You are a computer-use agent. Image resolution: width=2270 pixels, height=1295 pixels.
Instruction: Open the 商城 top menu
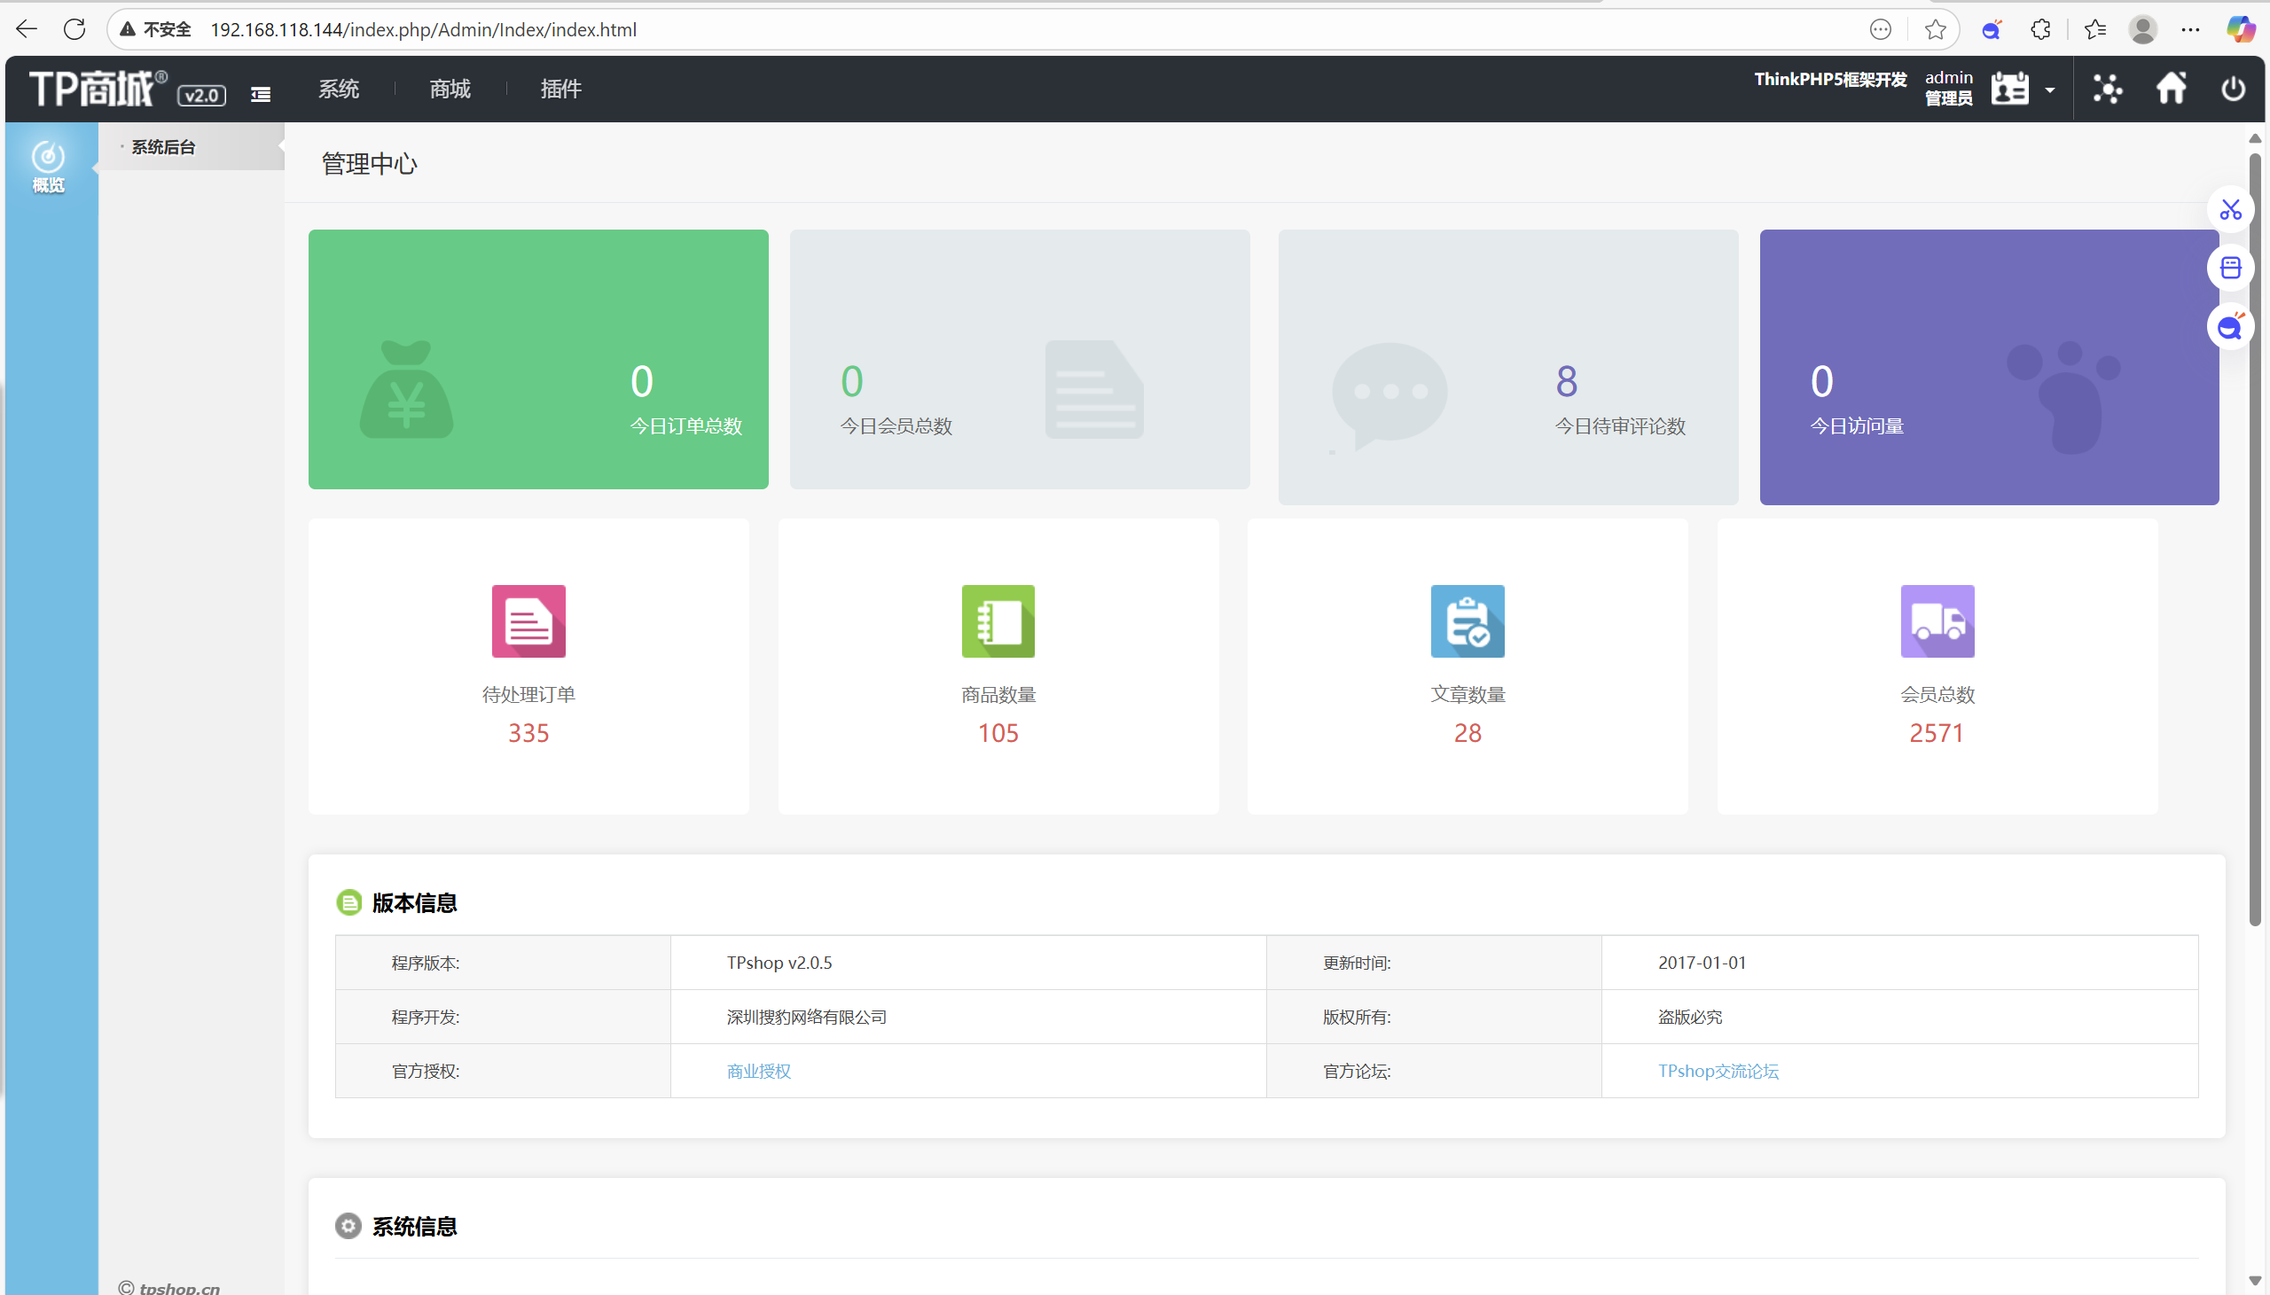pos(450,89)
